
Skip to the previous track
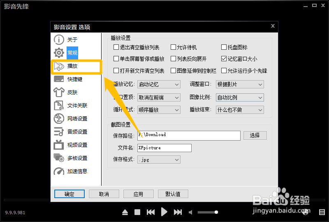pos(151,212)
